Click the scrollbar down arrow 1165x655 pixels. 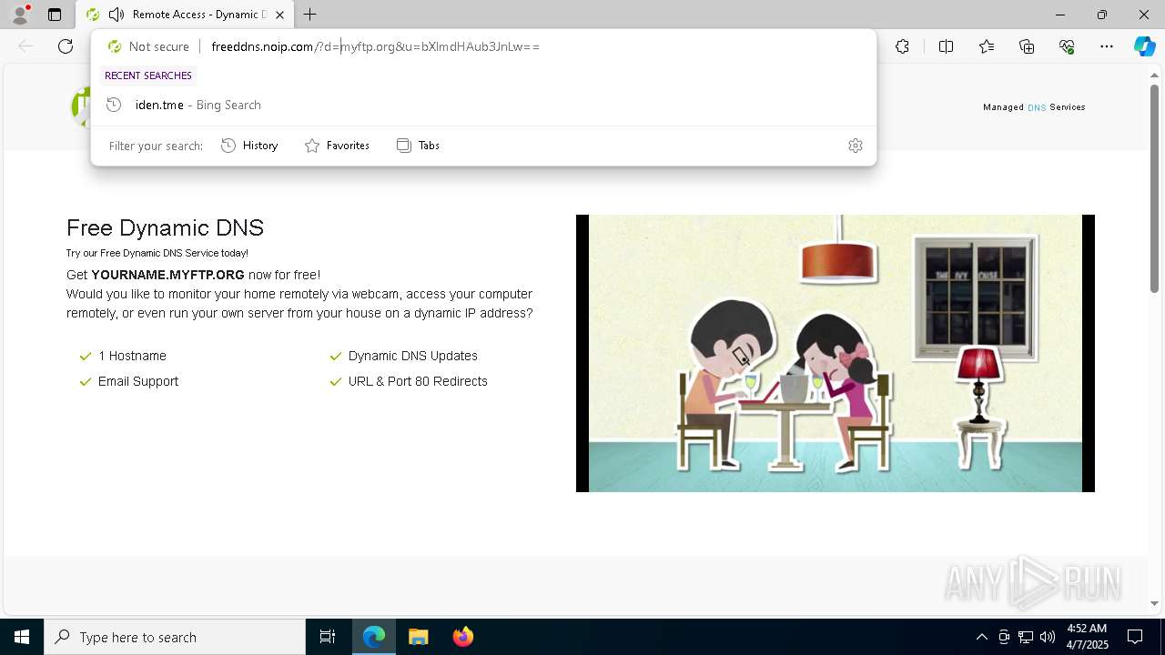pyautogui.click(x=1154, y=603)
